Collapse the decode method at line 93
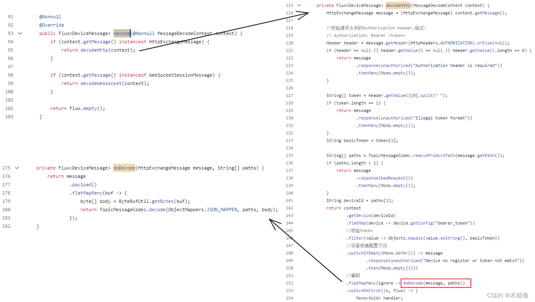The image size is (535, 302). [20, 33]
